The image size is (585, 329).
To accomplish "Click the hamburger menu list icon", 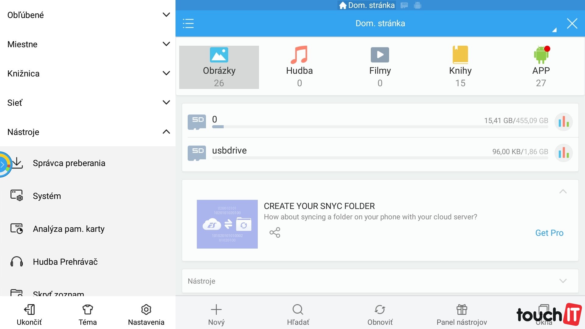I will [188, 23].
